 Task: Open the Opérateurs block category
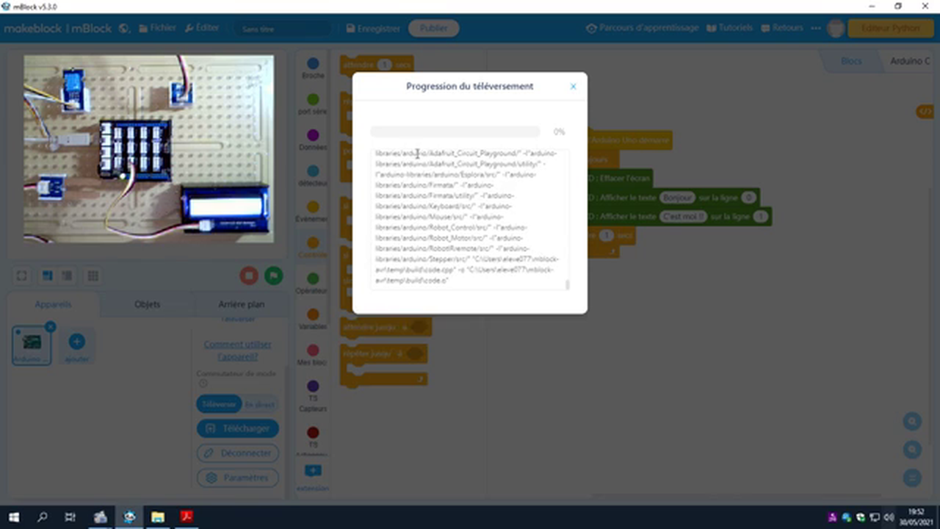(x=313, y=284)
